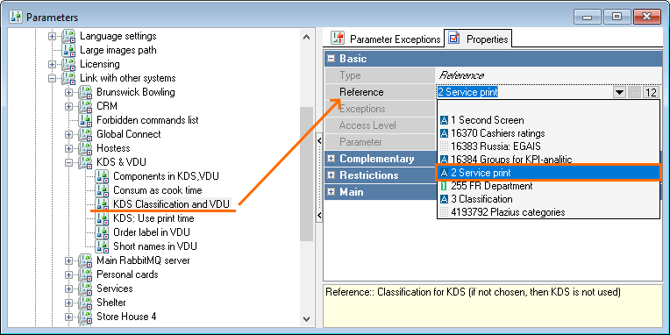670x335 pixels.
Task: Select 3 Classification from dropdown list
Action: click(476, 199)
